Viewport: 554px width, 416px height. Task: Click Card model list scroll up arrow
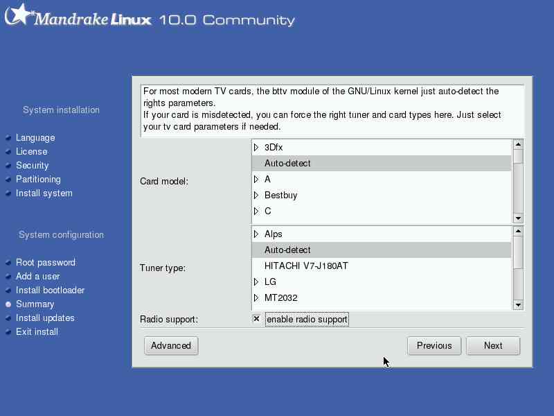click(x=518, y=144)
